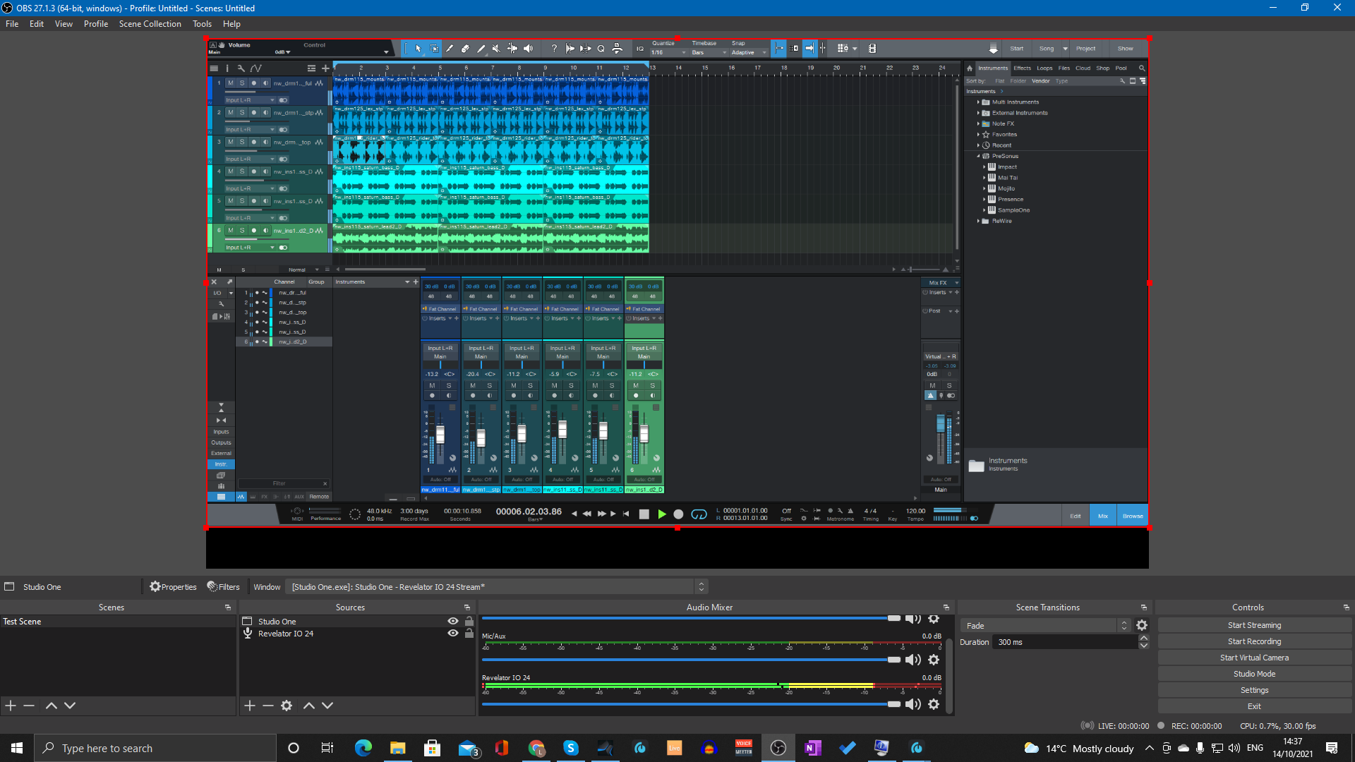1355x762 pixels.
Task: Open the Edit menu
Action: click(37, 24)
